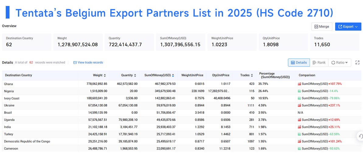Click Ukraine's comparison trend chart icon

pos(299,106)
